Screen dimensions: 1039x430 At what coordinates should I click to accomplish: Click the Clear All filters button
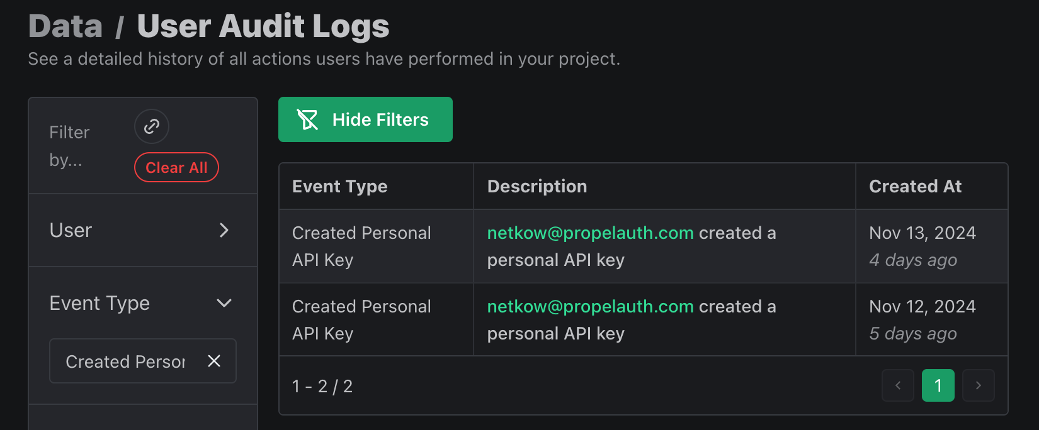pos(176,167)
